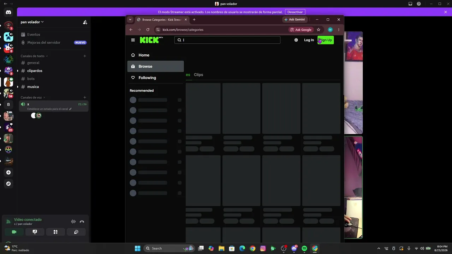This screenshot has height=254, width=452.
Task: Close the Browse Categories Chrome tab
Action: [x=186, y=20]
